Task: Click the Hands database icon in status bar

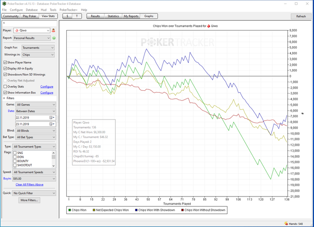Action: pyautogui.click(x=287, y=223)
